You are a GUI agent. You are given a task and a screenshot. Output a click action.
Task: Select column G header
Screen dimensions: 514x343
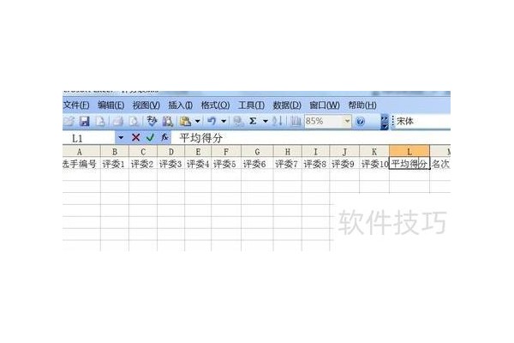click(257, 152)
